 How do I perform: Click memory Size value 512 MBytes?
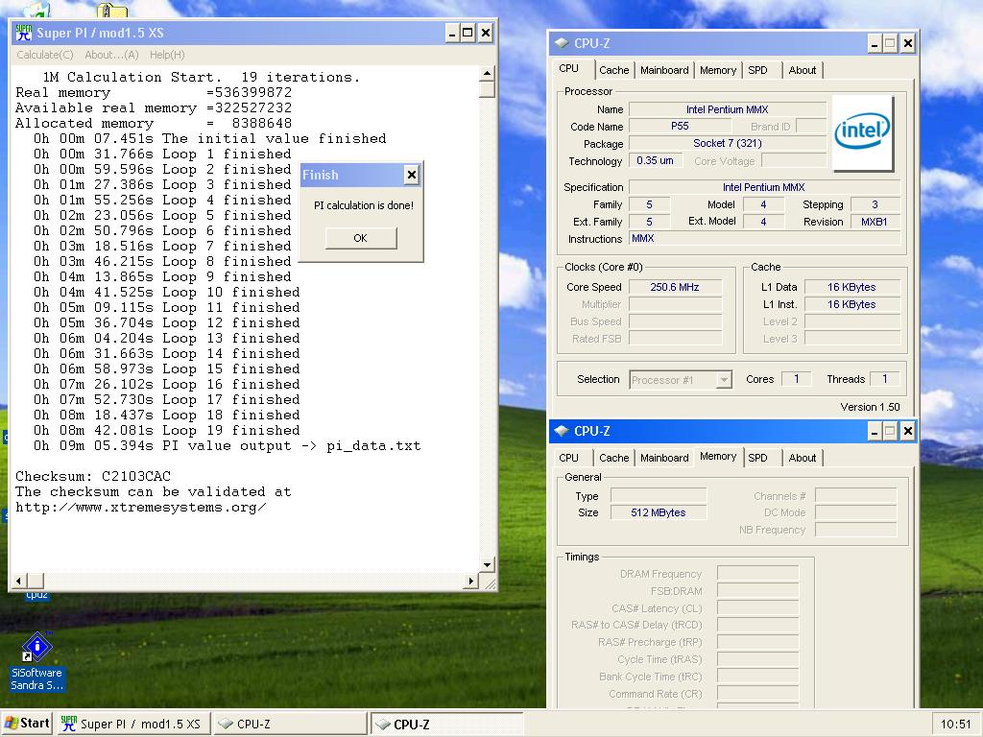click(x=659, y=512)
